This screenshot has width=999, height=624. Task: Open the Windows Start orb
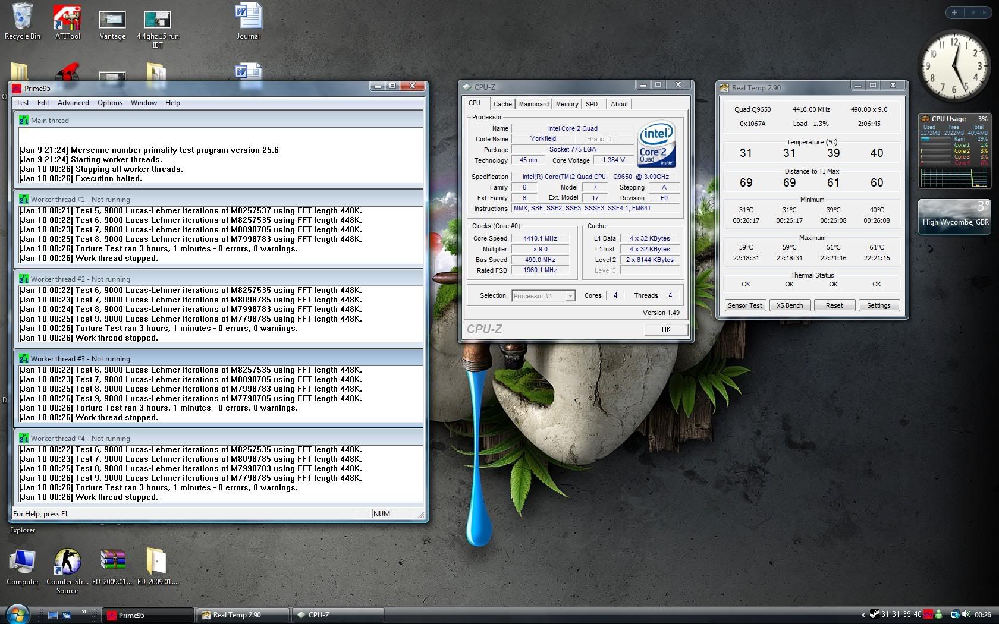pyautogui.click(x=17, y=614)
